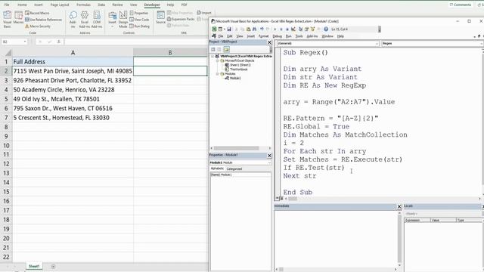Select the Sheet1 worksheet tab
This screenshot has width=484, height=272.
pos(34,266)
